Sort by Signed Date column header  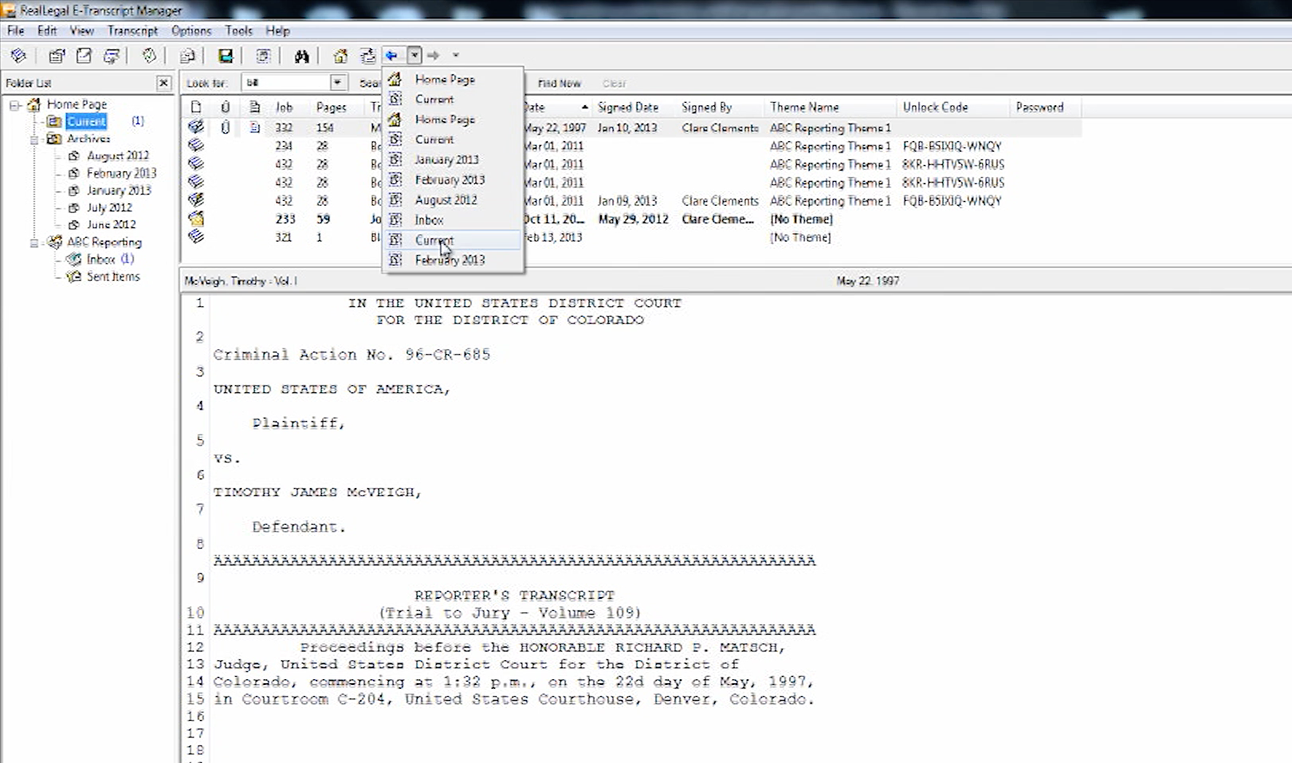click(628, 108)
